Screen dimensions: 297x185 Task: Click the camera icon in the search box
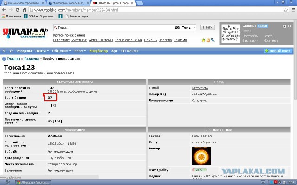177,28
